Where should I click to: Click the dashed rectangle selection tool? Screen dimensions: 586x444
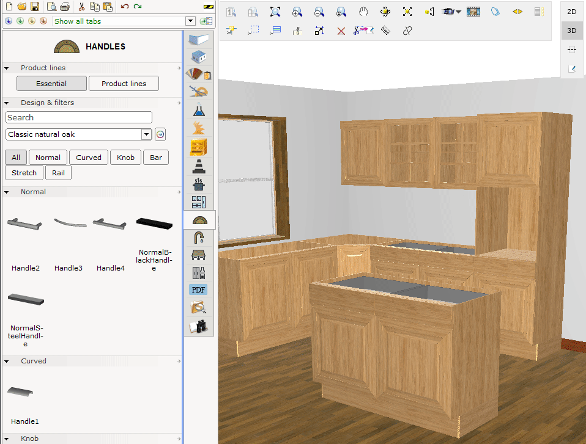coord(253,31)
